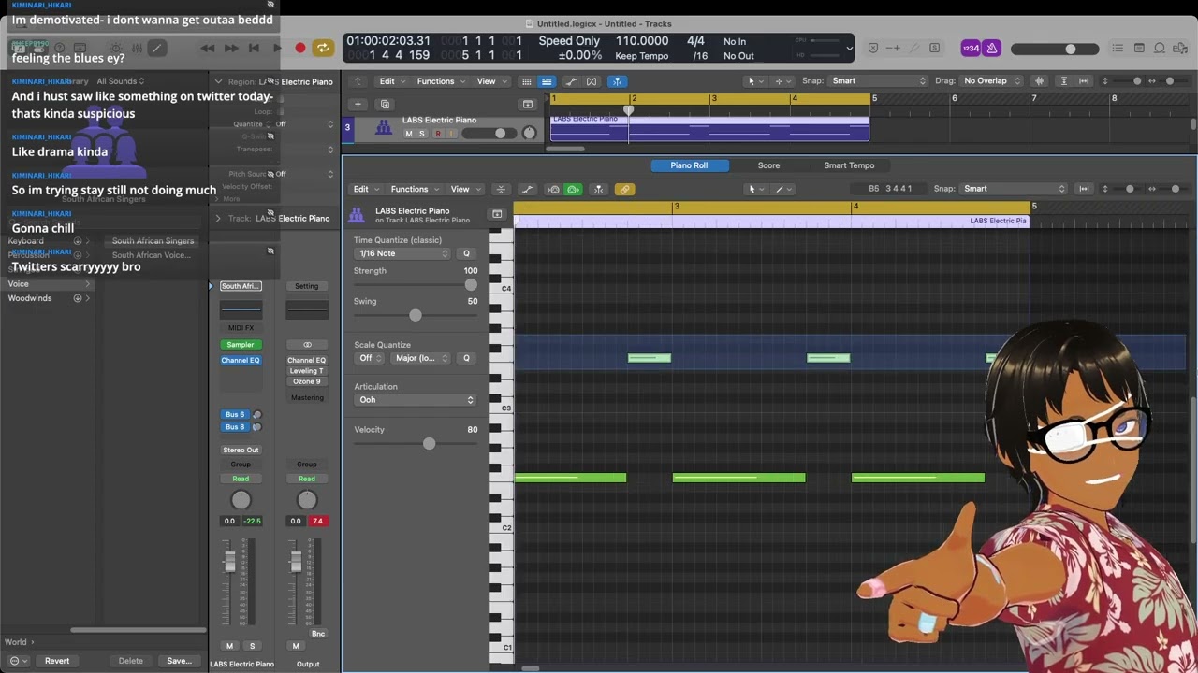Open the Time Quantize 1/16 Note dropdown
Viewport: 1198px width, 673px height.
[402, 253]
